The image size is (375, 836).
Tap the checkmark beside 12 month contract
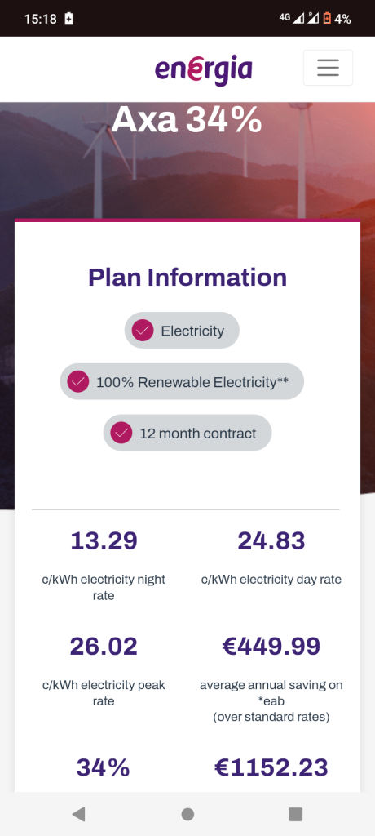click(x=121, y=433)
